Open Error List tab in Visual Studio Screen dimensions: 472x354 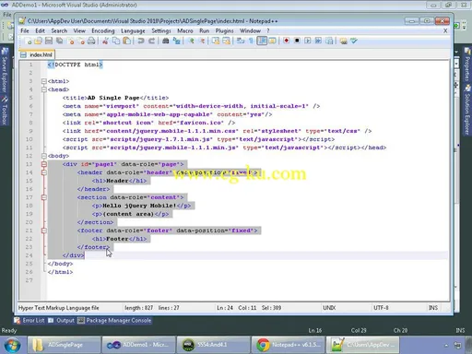pyautogui.click(x=29, y=321)
